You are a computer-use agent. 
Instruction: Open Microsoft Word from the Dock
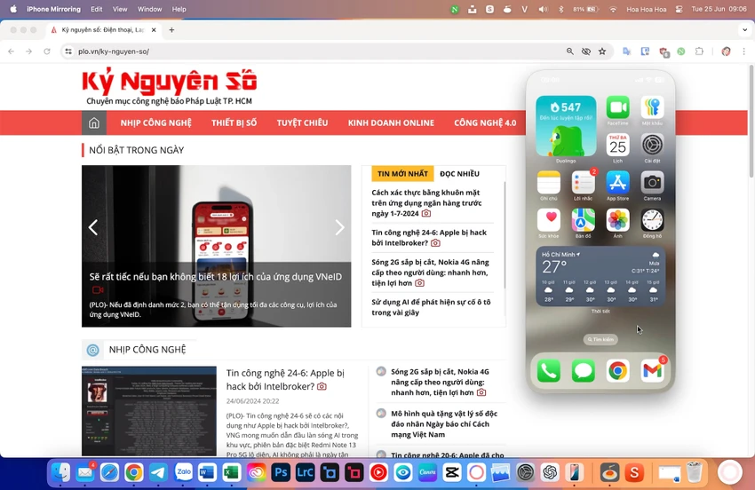point(208,472)
